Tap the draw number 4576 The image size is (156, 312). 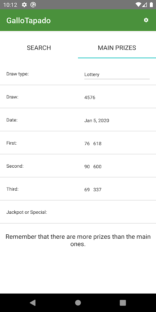point(90,97)
